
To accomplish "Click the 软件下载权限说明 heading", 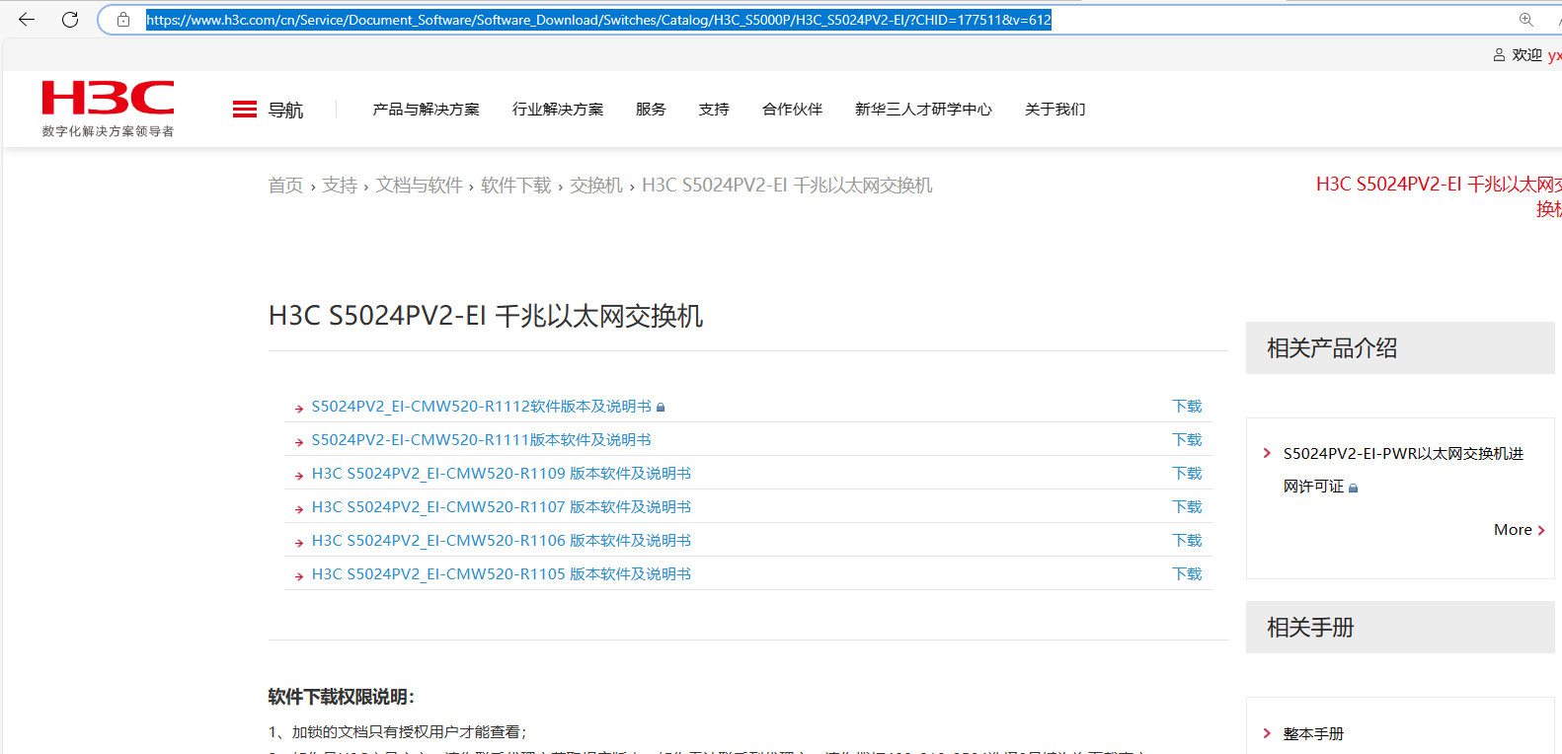I will tap(342, 697).
